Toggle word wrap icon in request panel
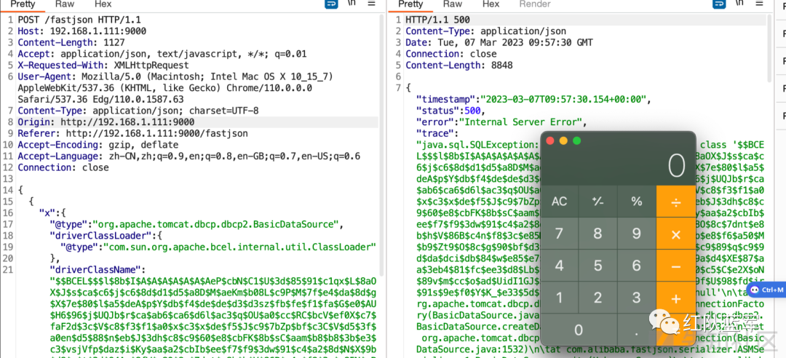 (331, 4)
